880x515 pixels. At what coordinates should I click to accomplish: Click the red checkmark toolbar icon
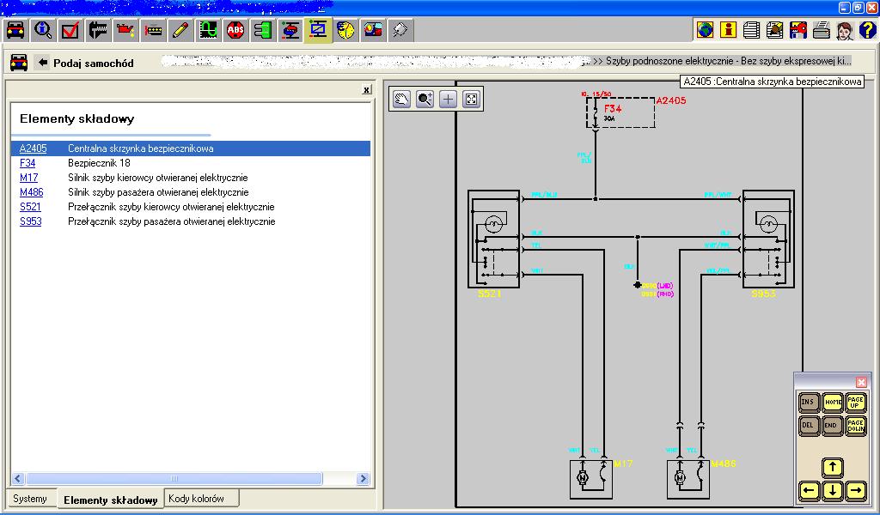click(70, 31)
